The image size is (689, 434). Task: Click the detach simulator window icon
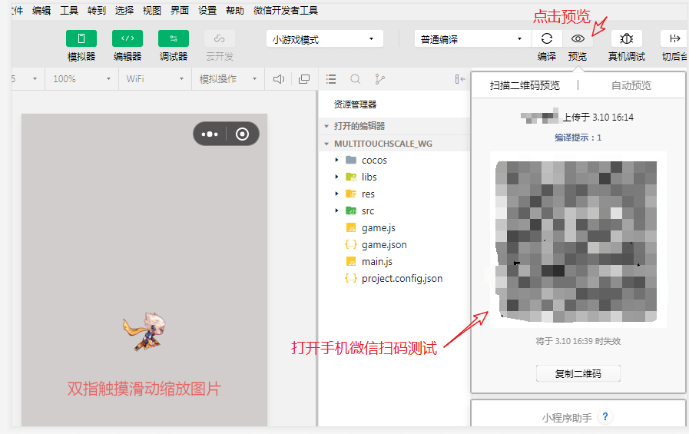[x=304, y=79]
